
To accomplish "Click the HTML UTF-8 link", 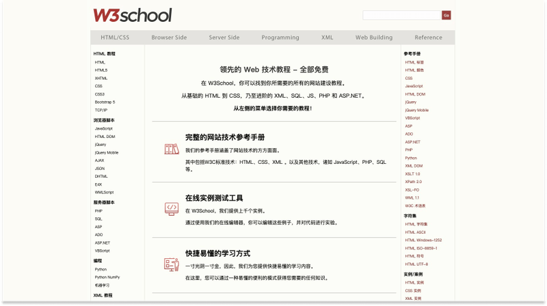I will pyautogui.click(x=416, y=264).
